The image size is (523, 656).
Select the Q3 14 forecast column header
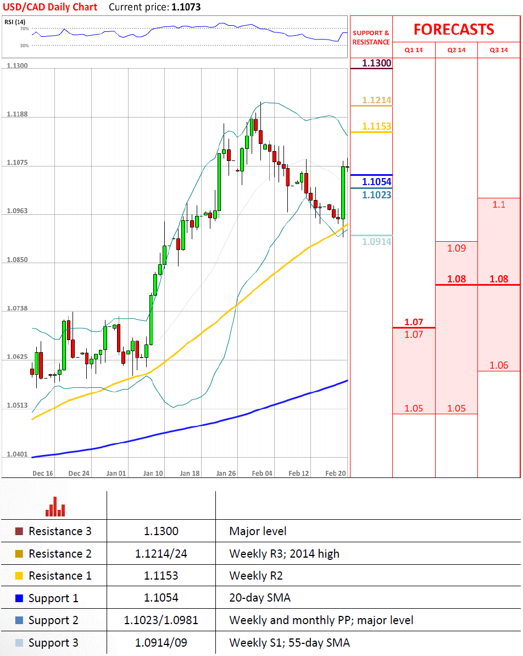(x=499, y=50)
